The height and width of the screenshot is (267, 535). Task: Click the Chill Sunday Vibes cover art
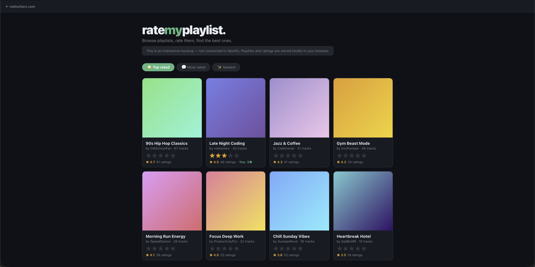point(299,201)
